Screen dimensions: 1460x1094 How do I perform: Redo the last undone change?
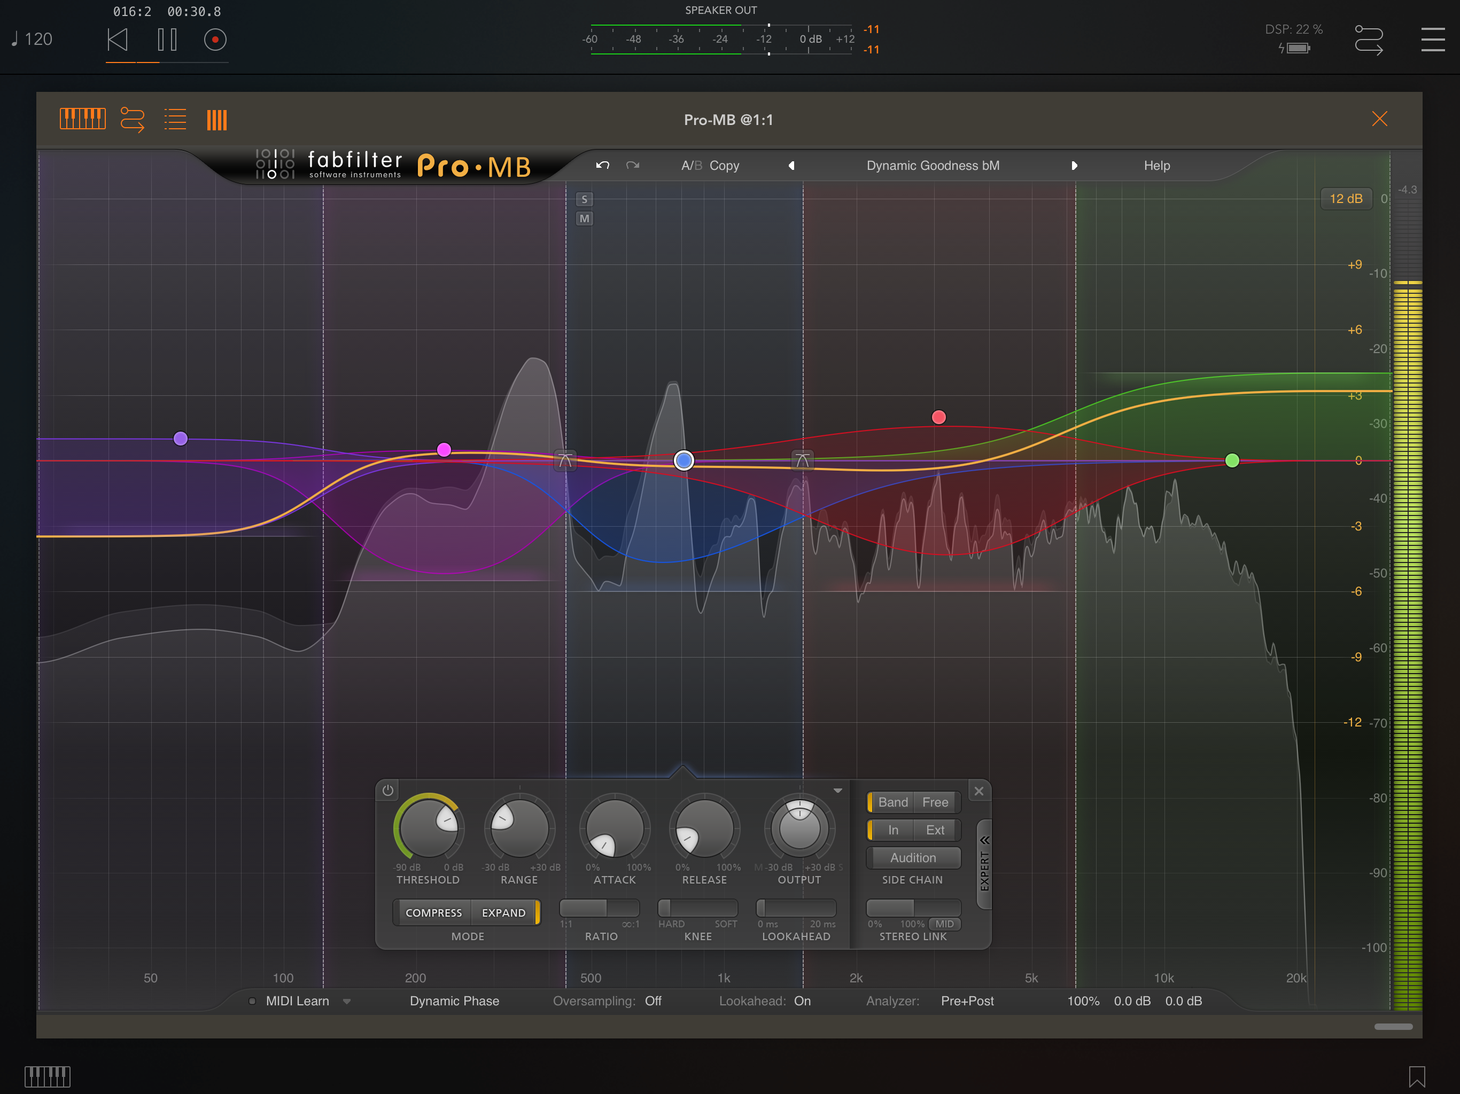point(632,166)
